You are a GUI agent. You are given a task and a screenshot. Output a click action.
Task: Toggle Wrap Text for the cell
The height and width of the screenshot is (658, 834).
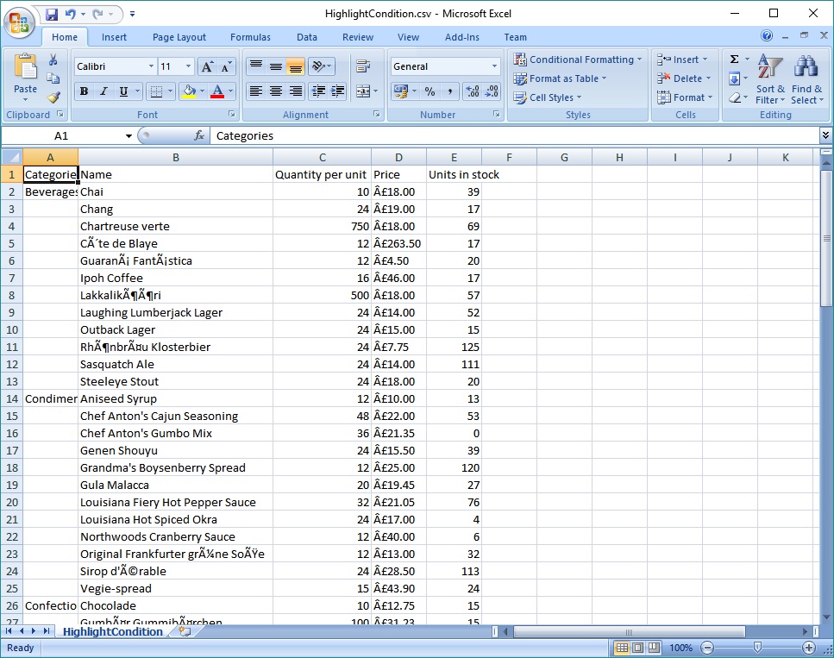[x=363, y=66]
